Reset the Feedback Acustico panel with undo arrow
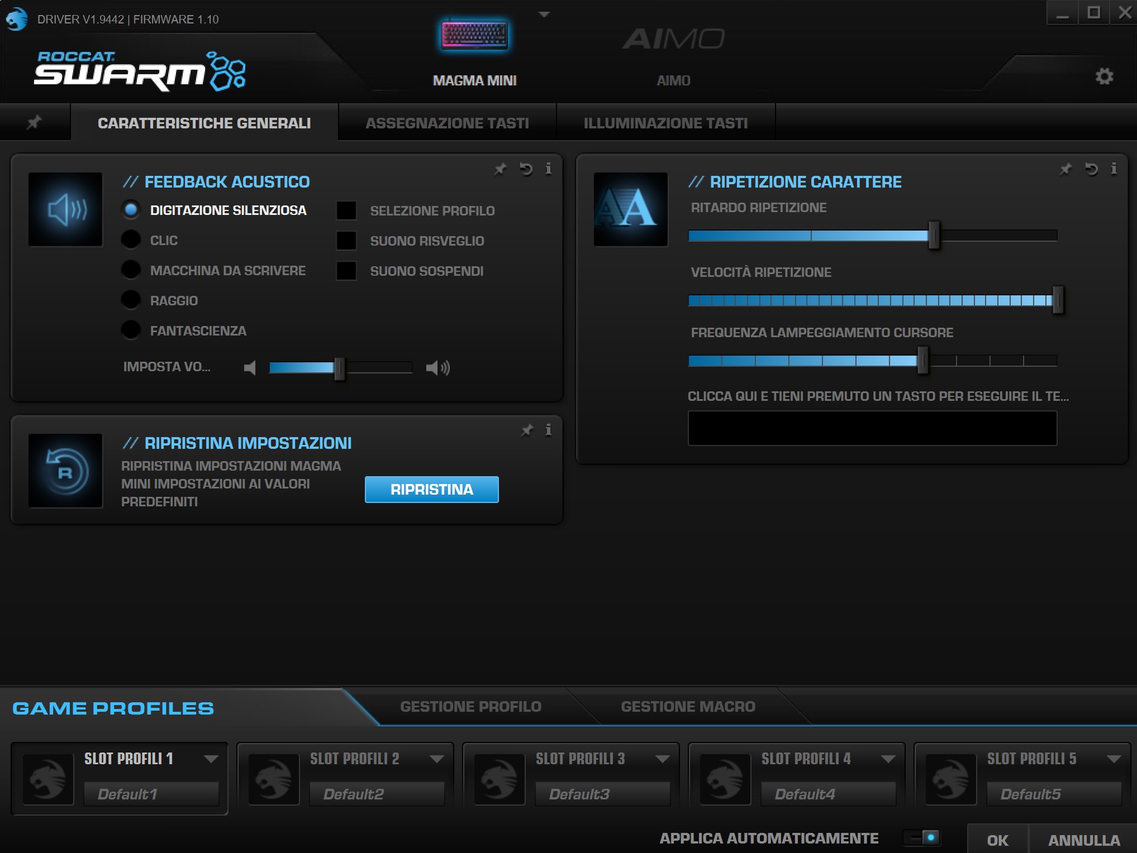 click(x=526, y=169)
